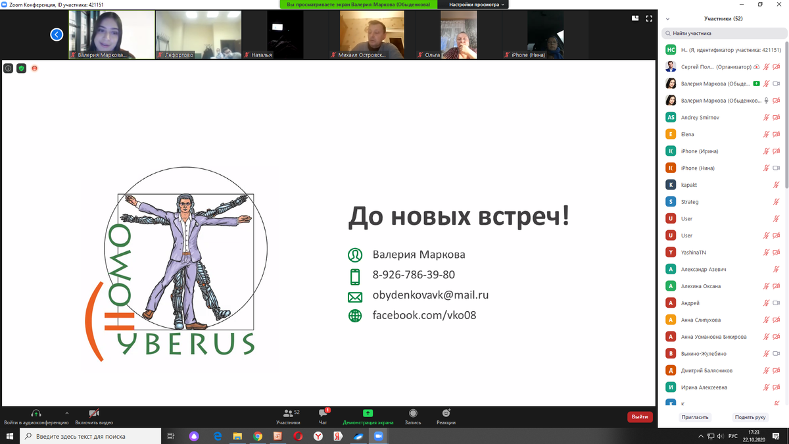Switch video layout grid view icon
This screenshot has height=444, width=789.
tap(635, 18)
